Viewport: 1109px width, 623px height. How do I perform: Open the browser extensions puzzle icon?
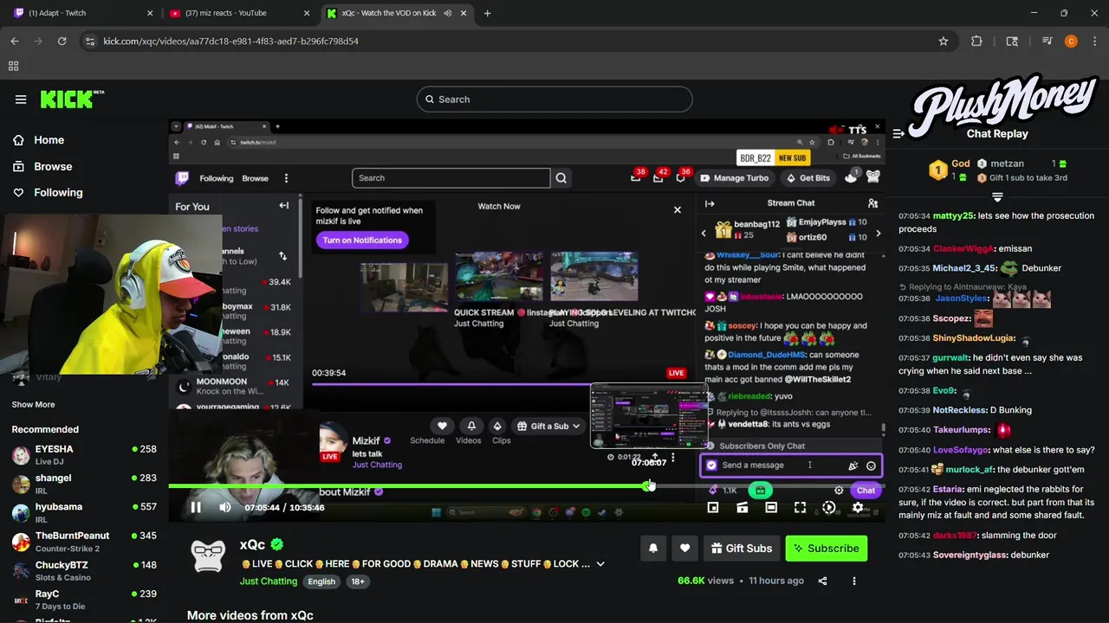point(976,41)
